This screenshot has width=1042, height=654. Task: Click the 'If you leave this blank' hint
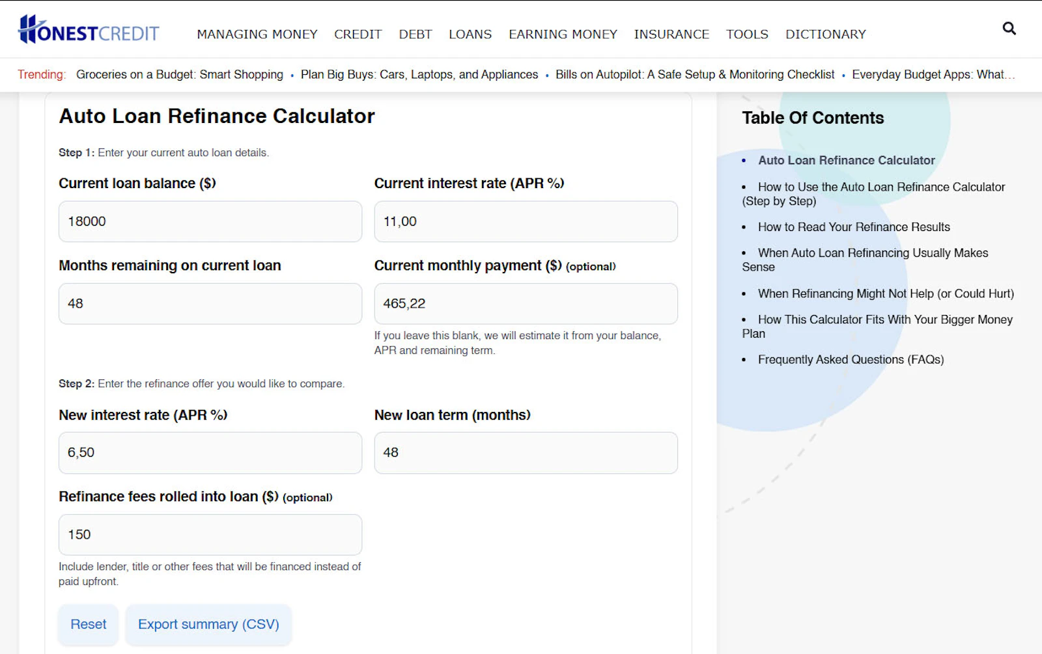point(517,343)
